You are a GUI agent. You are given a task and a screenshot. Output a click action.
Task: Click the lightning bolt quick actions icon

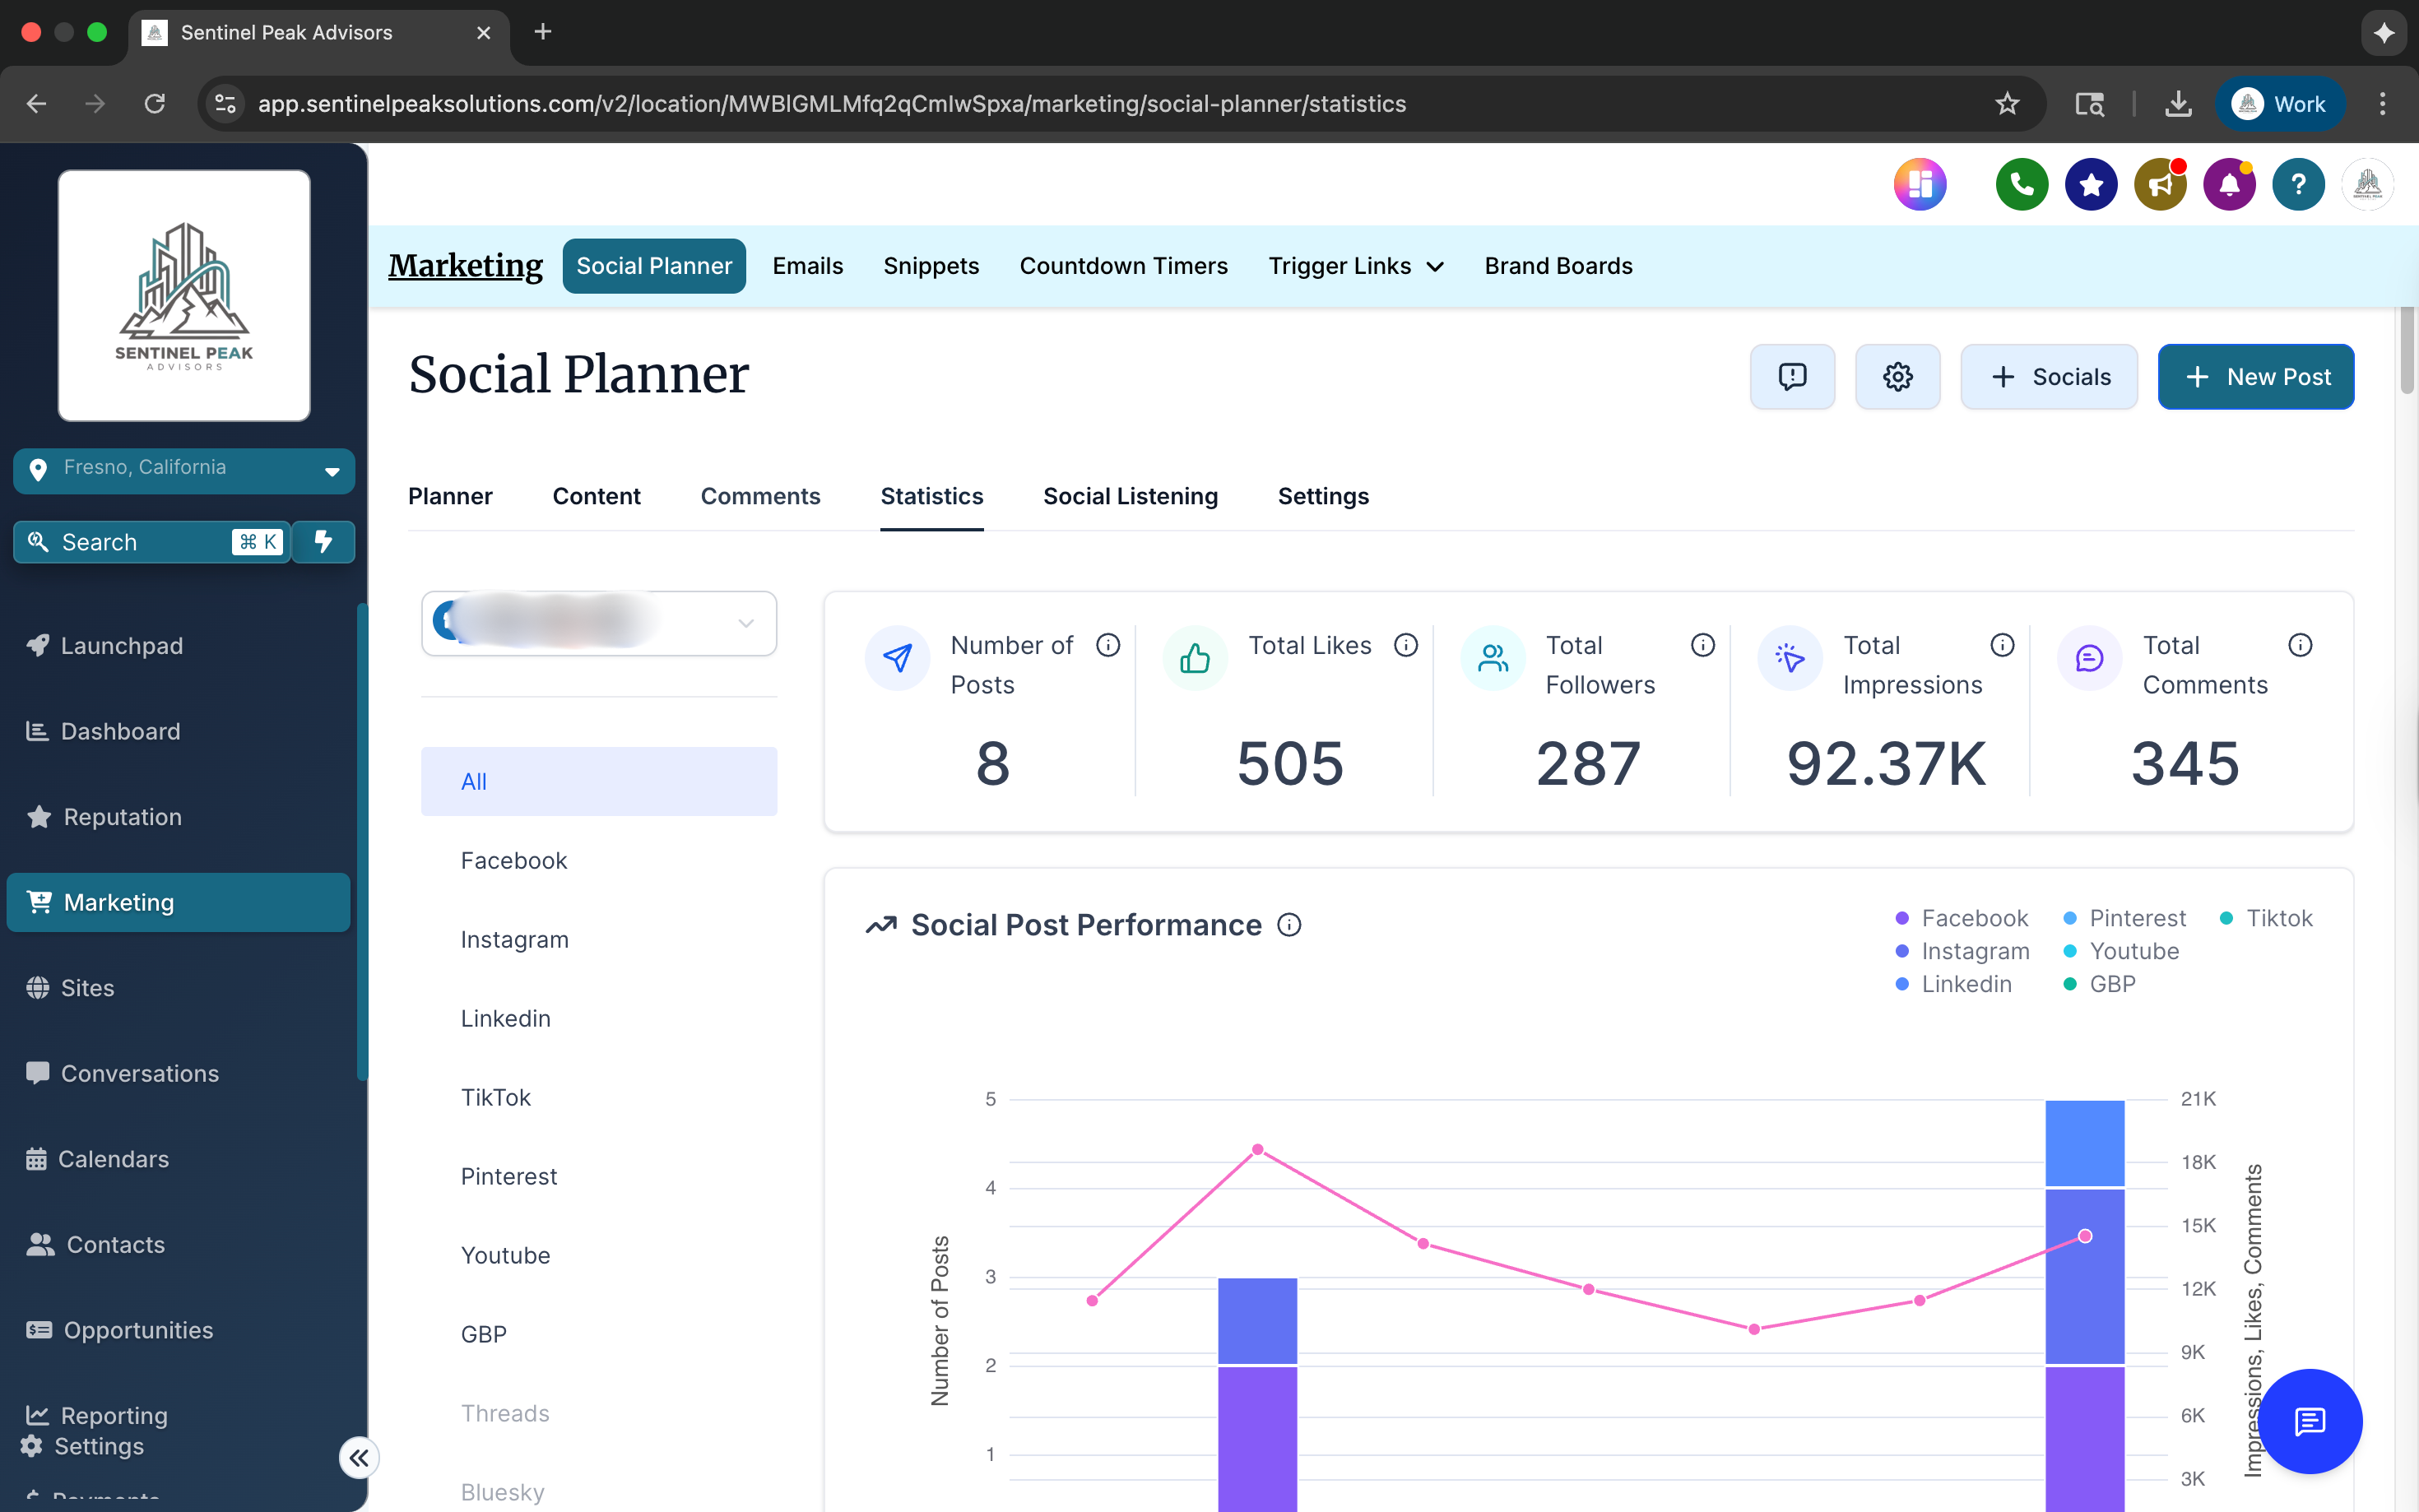[x=323, y=542]
